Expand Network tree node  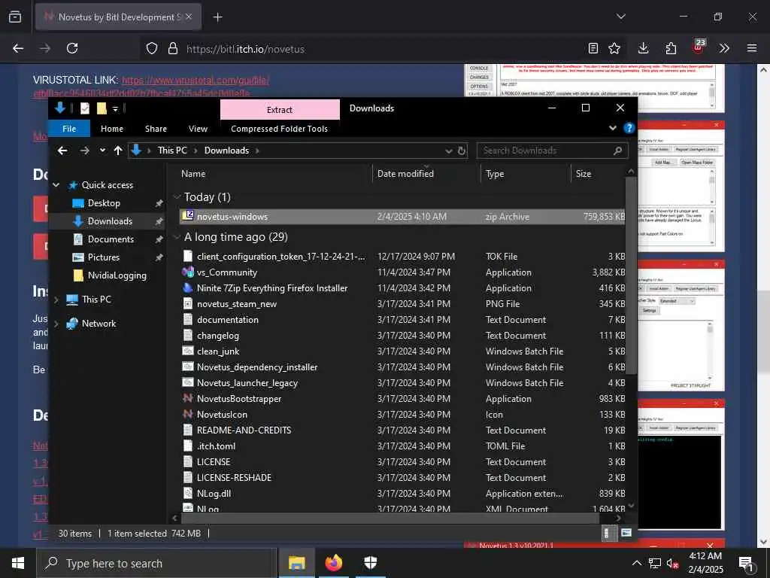(x=56, y=324)
